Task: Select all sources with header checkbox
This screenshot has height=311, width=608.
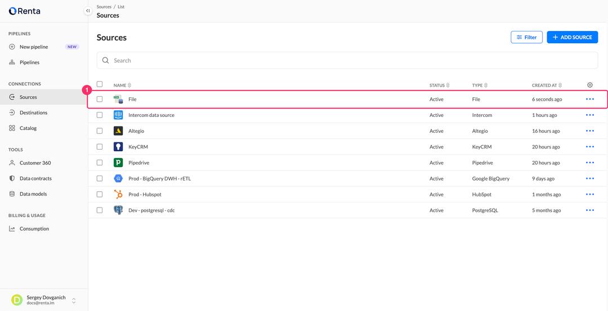Action: click(x=100, y=84)
